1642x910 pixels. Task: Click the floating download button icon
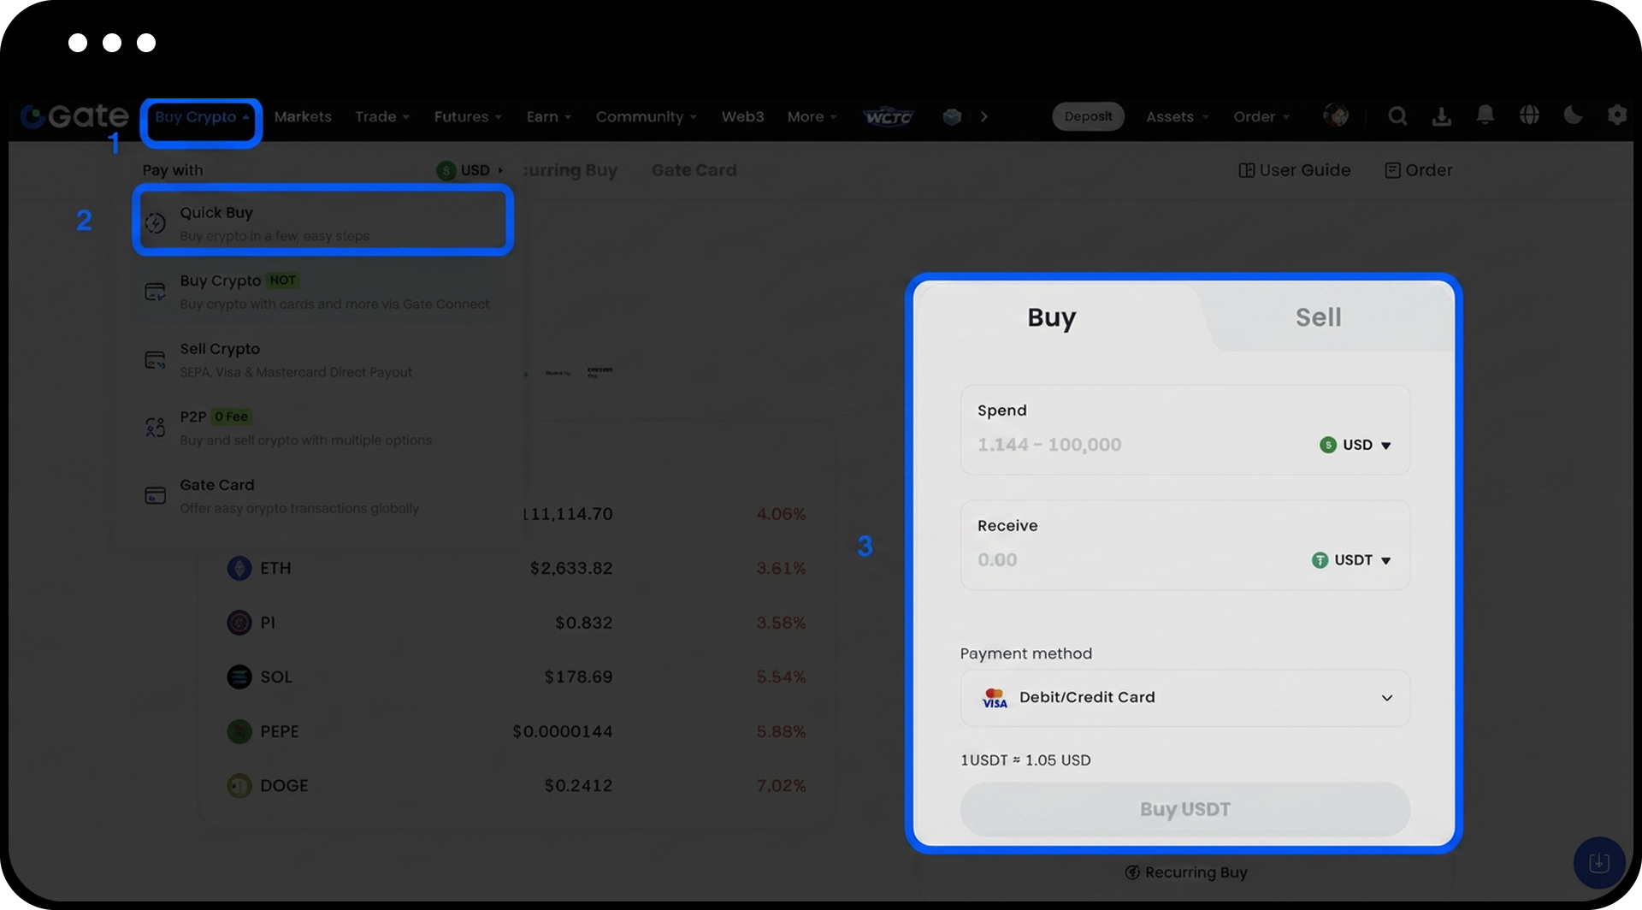click(1598, 863)
